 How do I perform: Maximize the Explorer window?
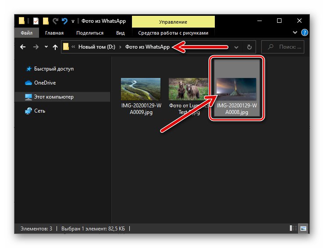pos(279,21)
